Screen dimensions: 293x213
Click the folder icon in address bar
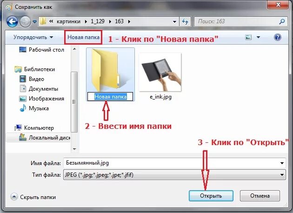[x=43, y=21]
